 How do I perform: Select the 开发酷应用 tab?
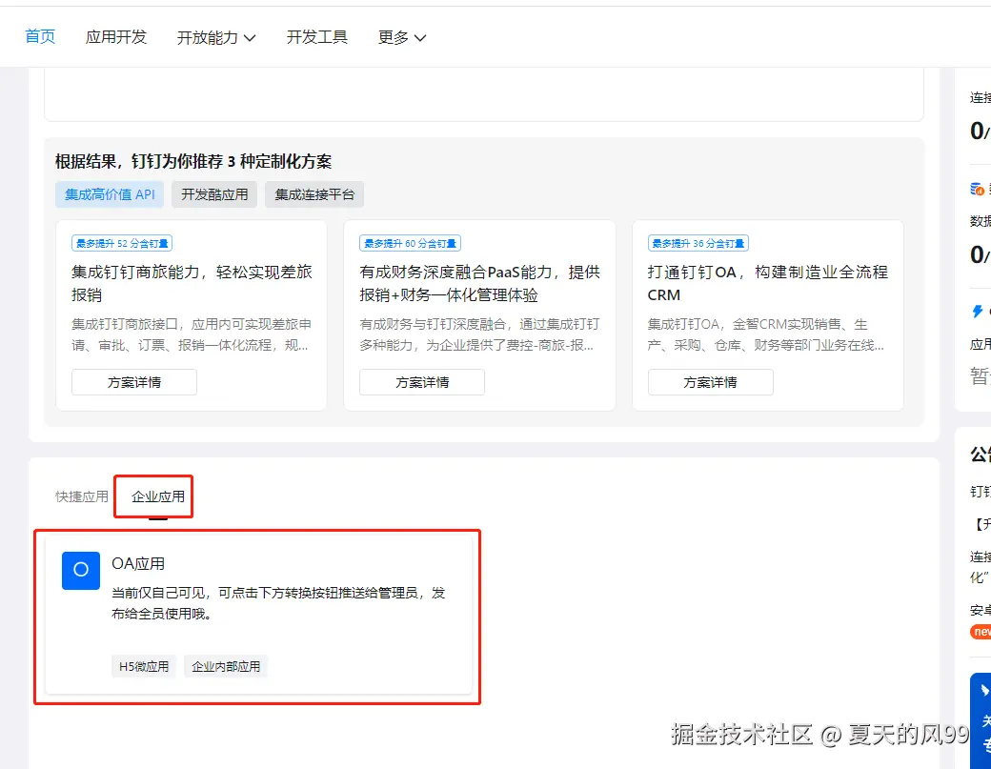coord(214,194)
